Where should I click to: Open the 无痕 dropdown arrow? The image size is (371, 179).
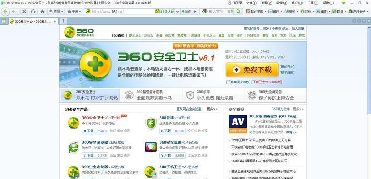click(x=80, y=11)
